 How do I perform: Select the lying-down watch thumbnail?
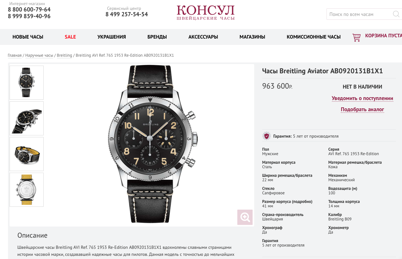(x=26, y=154)
